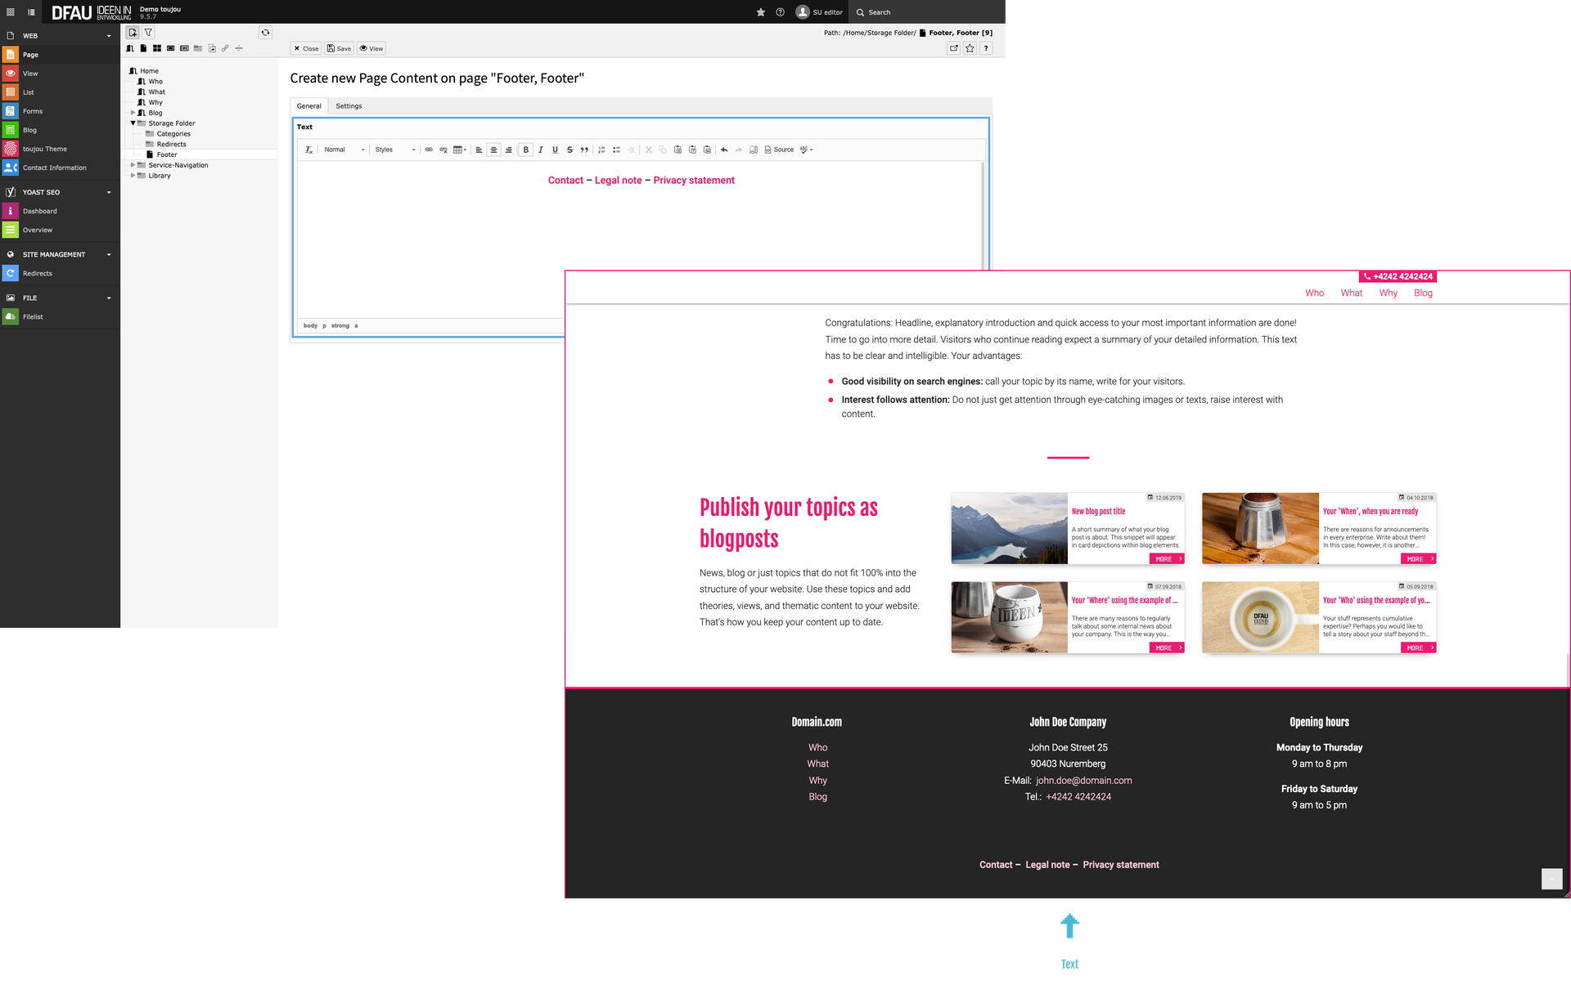Bookmark page with the star shortcut icon

click(970, 48)
